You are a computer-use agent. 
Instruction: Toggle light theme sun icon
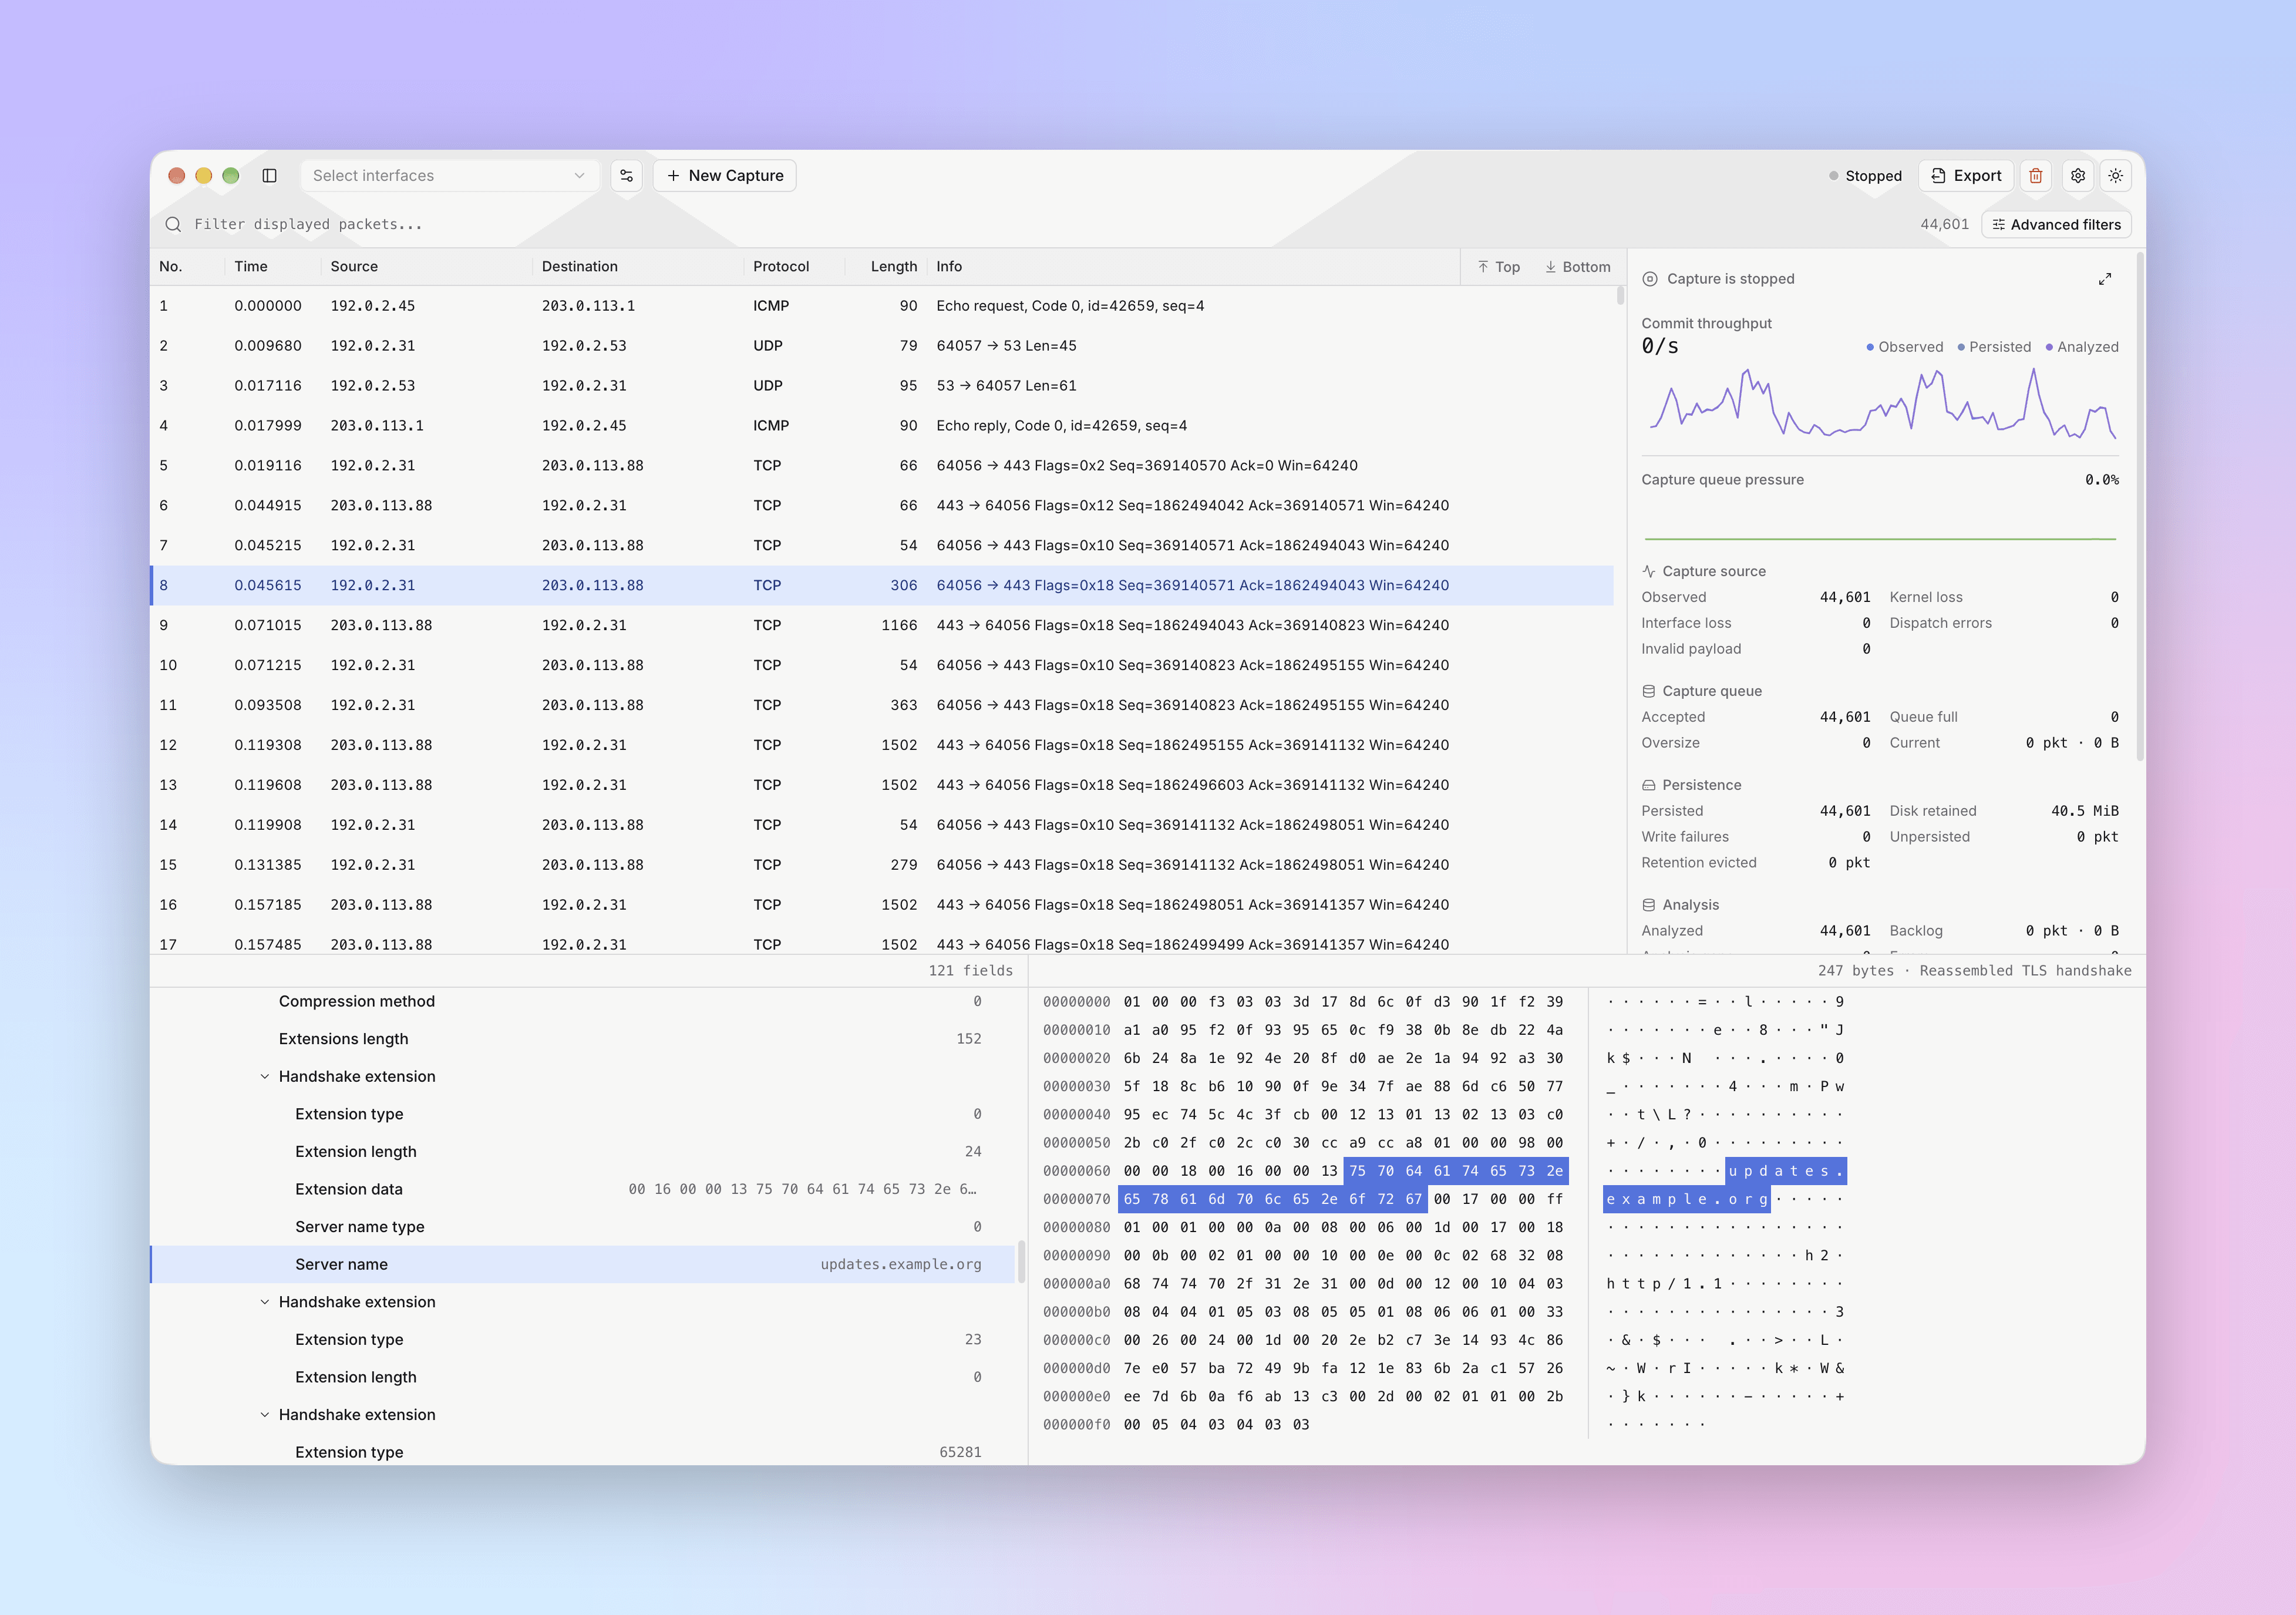[x=2116, y=176]
